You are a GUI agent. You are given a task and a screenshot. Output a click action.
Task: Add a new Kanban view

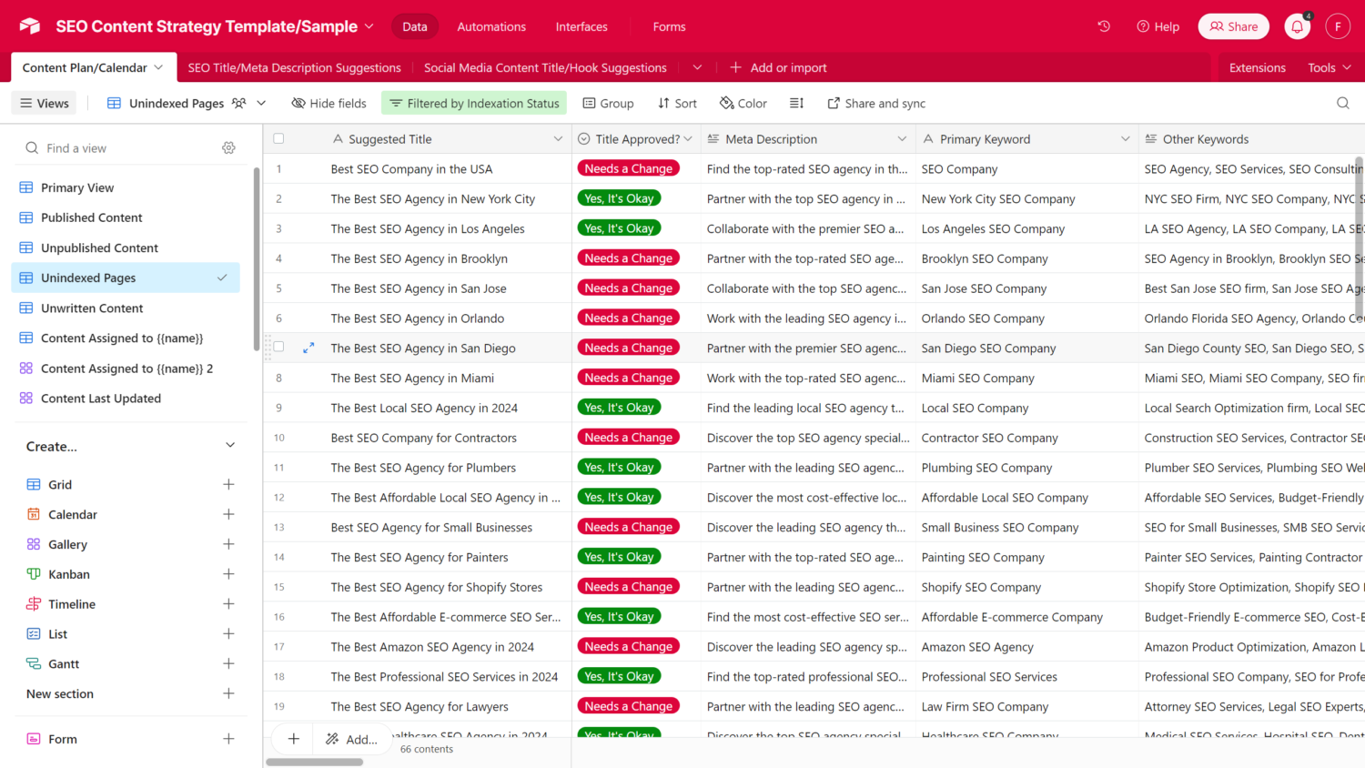(228, 574)
